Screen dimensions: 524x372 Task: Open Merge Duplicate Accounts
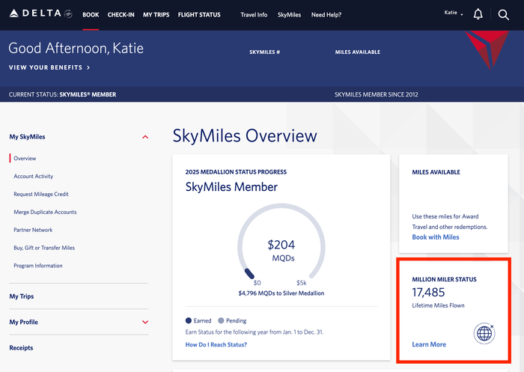[45, 212]
